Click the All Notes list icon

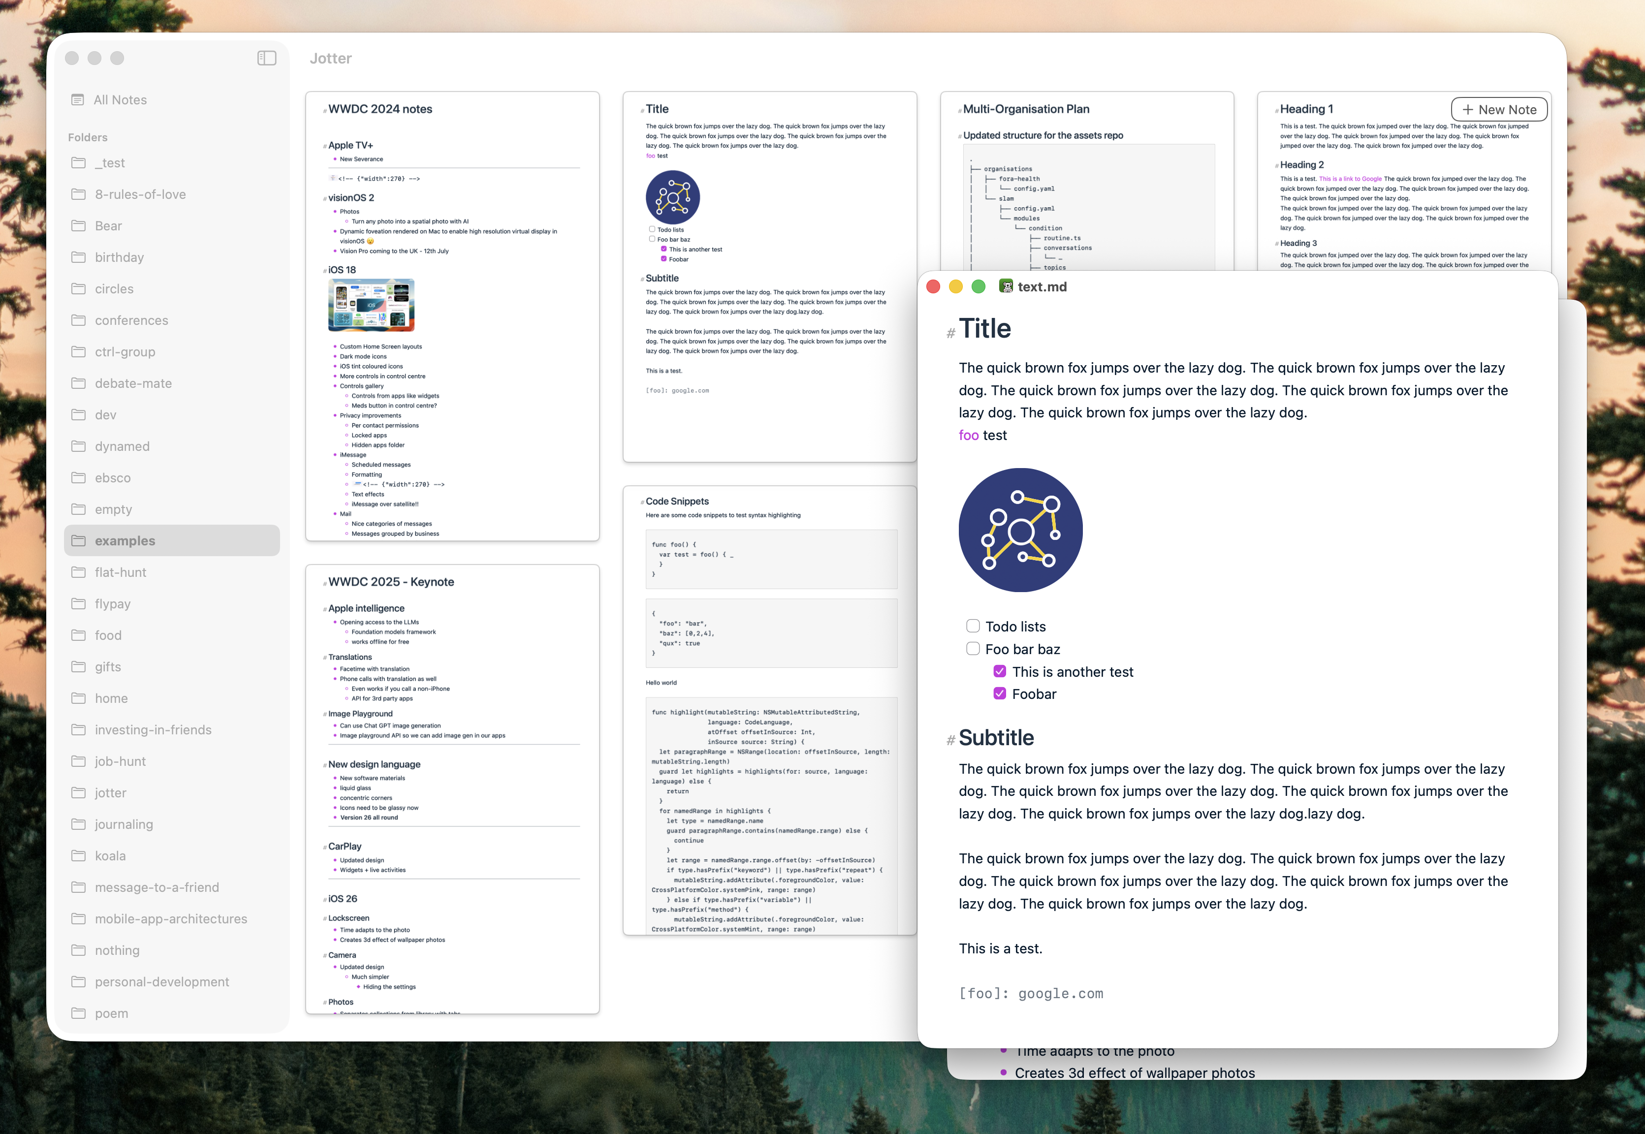click(77, 99)
